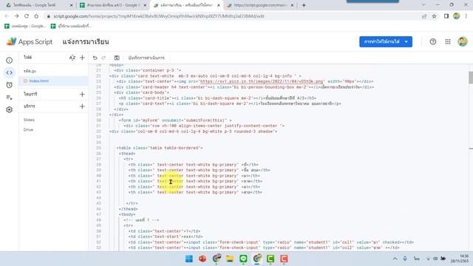Viewport: 473px width, 266px height.
Task: Share this page from address bar
Action: 424,16
